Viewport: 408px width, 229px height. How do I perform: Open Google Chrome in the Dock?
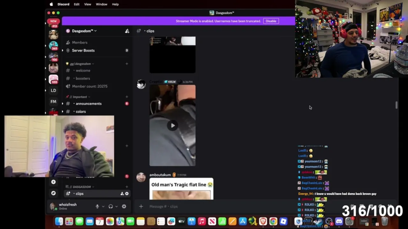[x=273, y=221]
